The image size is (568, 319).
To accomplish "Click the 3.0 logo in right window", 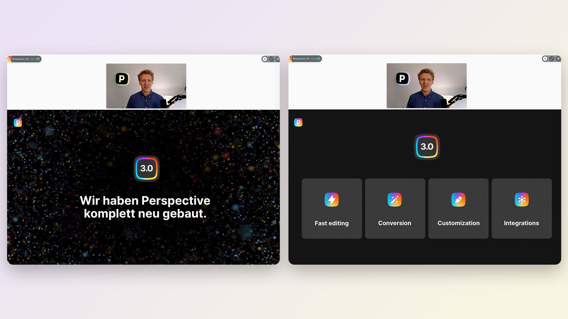I will (427, 147).
